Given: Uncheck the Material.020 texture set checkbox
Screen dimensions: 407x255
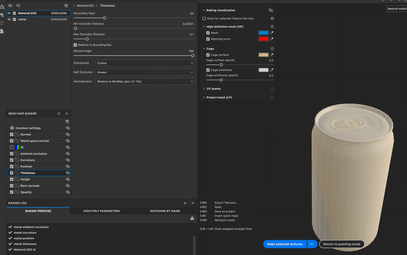Looking at the screenshot, I should pos(15,13).
